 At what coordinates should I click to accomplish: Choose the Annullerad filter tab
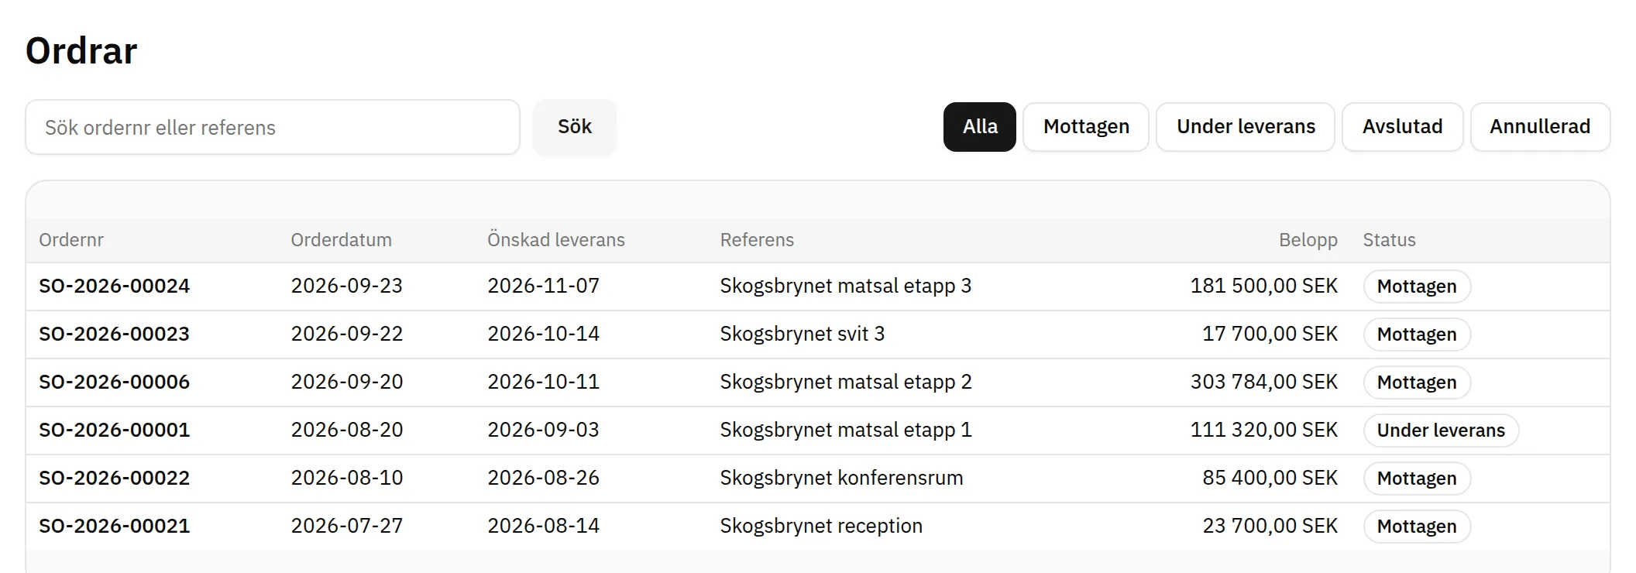(1540, 127)
